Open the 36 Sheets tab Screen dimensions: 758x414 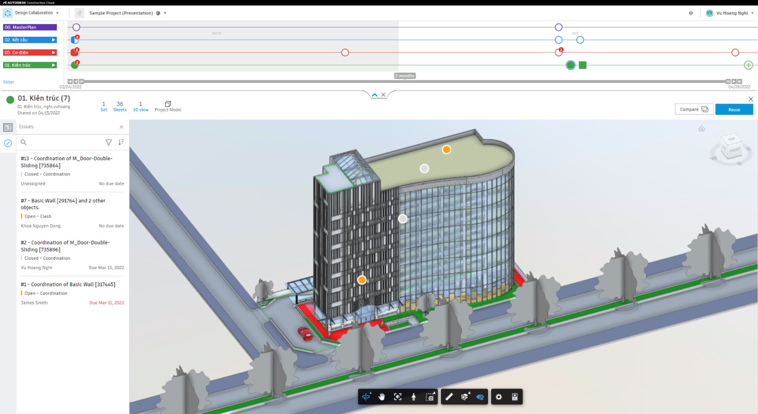click(120, 107)
